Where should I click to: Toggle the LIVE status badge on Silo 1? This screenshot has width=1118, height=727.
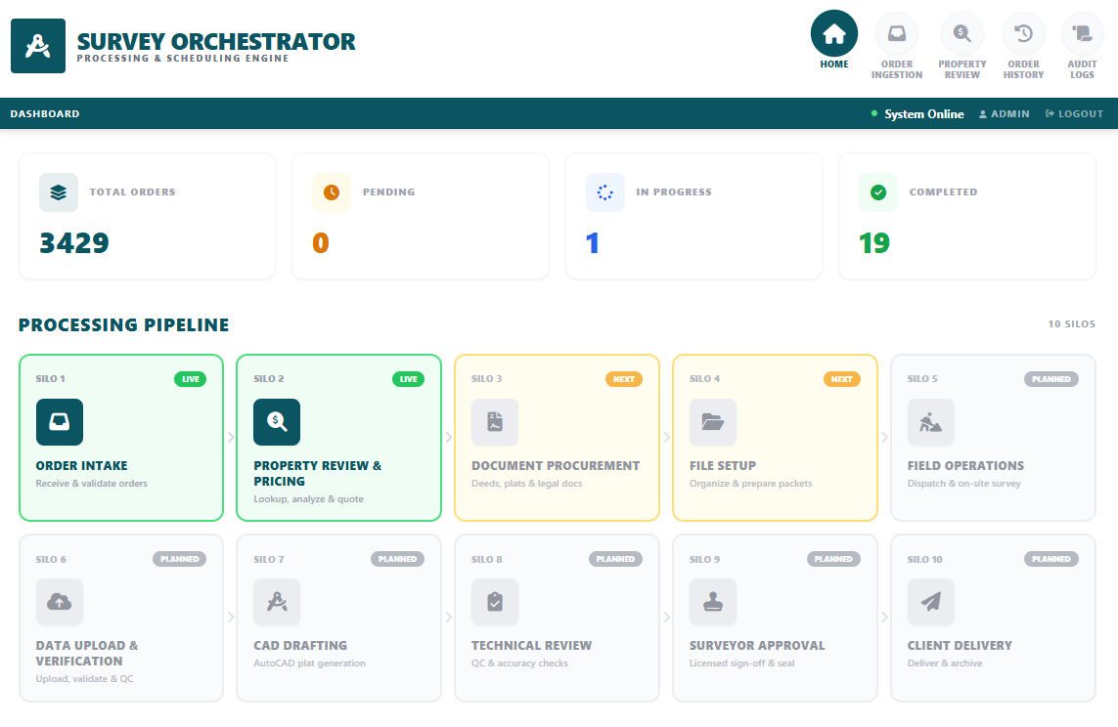[x=190, y=379]
